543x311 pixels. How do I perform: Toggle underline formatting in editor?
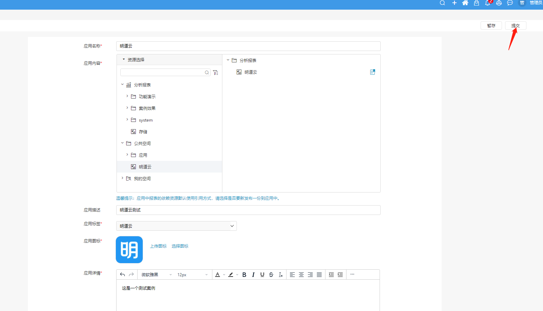262,275
